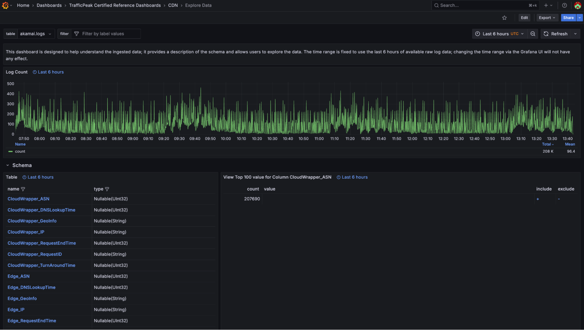584x330 pixels.
Task: Click the green count series color swatch
Action: coord(11,151)
